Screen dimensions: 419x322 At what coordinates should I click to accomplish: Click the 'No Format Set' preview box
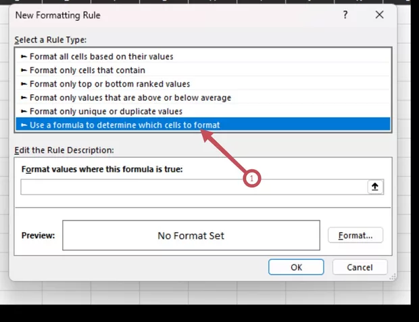(x=191, y=235)
